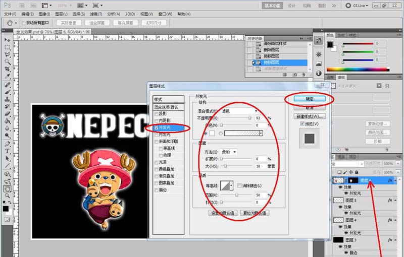This screenshot has width=404, height=257.
Task: Click the 适合屏幕 button in options bar
Action: tap(97, 23)
